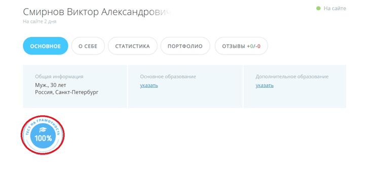373x182 pixels.
Task: Open the Статистика tab
Action: tap(132, 46)
